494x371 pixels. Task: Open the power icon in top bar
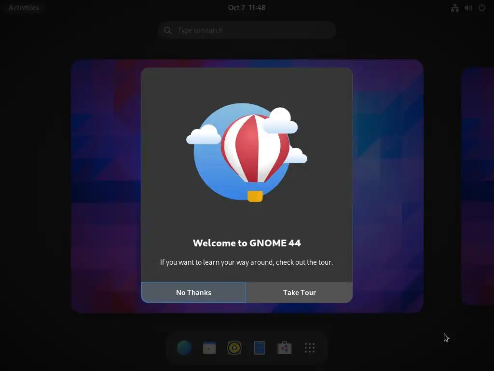pyautogui.click(x=482, y=8)
